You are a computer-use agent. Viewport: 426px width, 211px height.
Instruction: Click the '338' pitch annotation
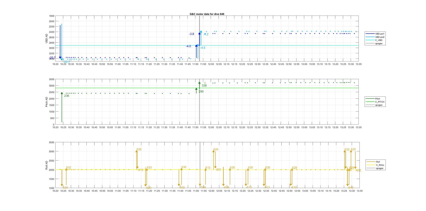[x=204, y=86]
